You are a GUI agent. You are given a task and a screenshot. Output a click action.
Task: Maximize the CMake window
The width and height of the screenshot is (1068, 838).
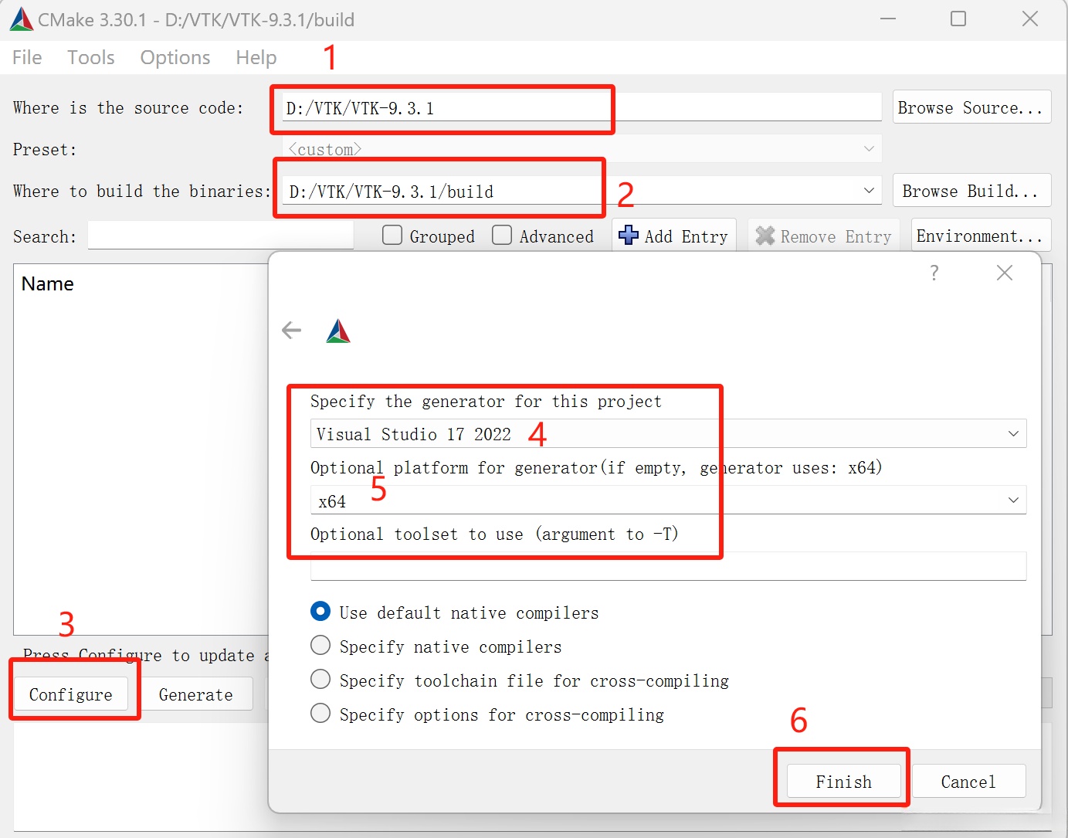(x=958, y=19)
